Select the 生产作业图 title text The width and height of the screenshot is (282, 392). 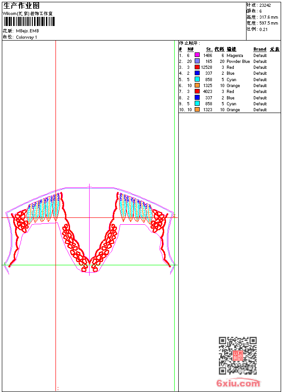tap(21, 6)
